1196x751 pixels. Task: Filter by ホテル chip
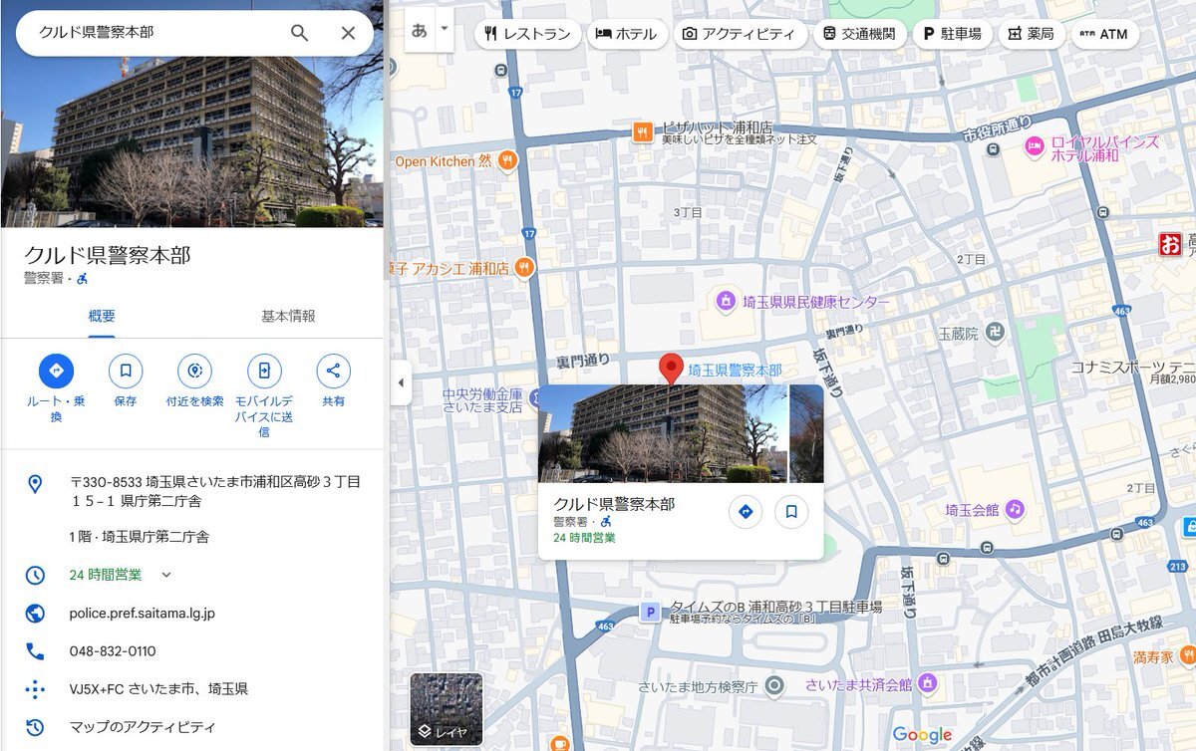[x=626, y=34]
